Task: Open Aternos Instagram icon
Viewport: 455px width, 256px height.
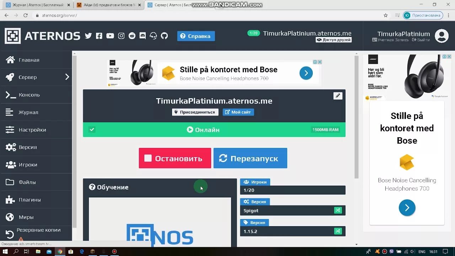Action: [x=121, y=36]
